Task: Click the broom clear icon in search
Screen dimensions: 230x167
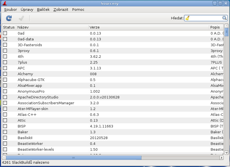Action: coord(188,18)
